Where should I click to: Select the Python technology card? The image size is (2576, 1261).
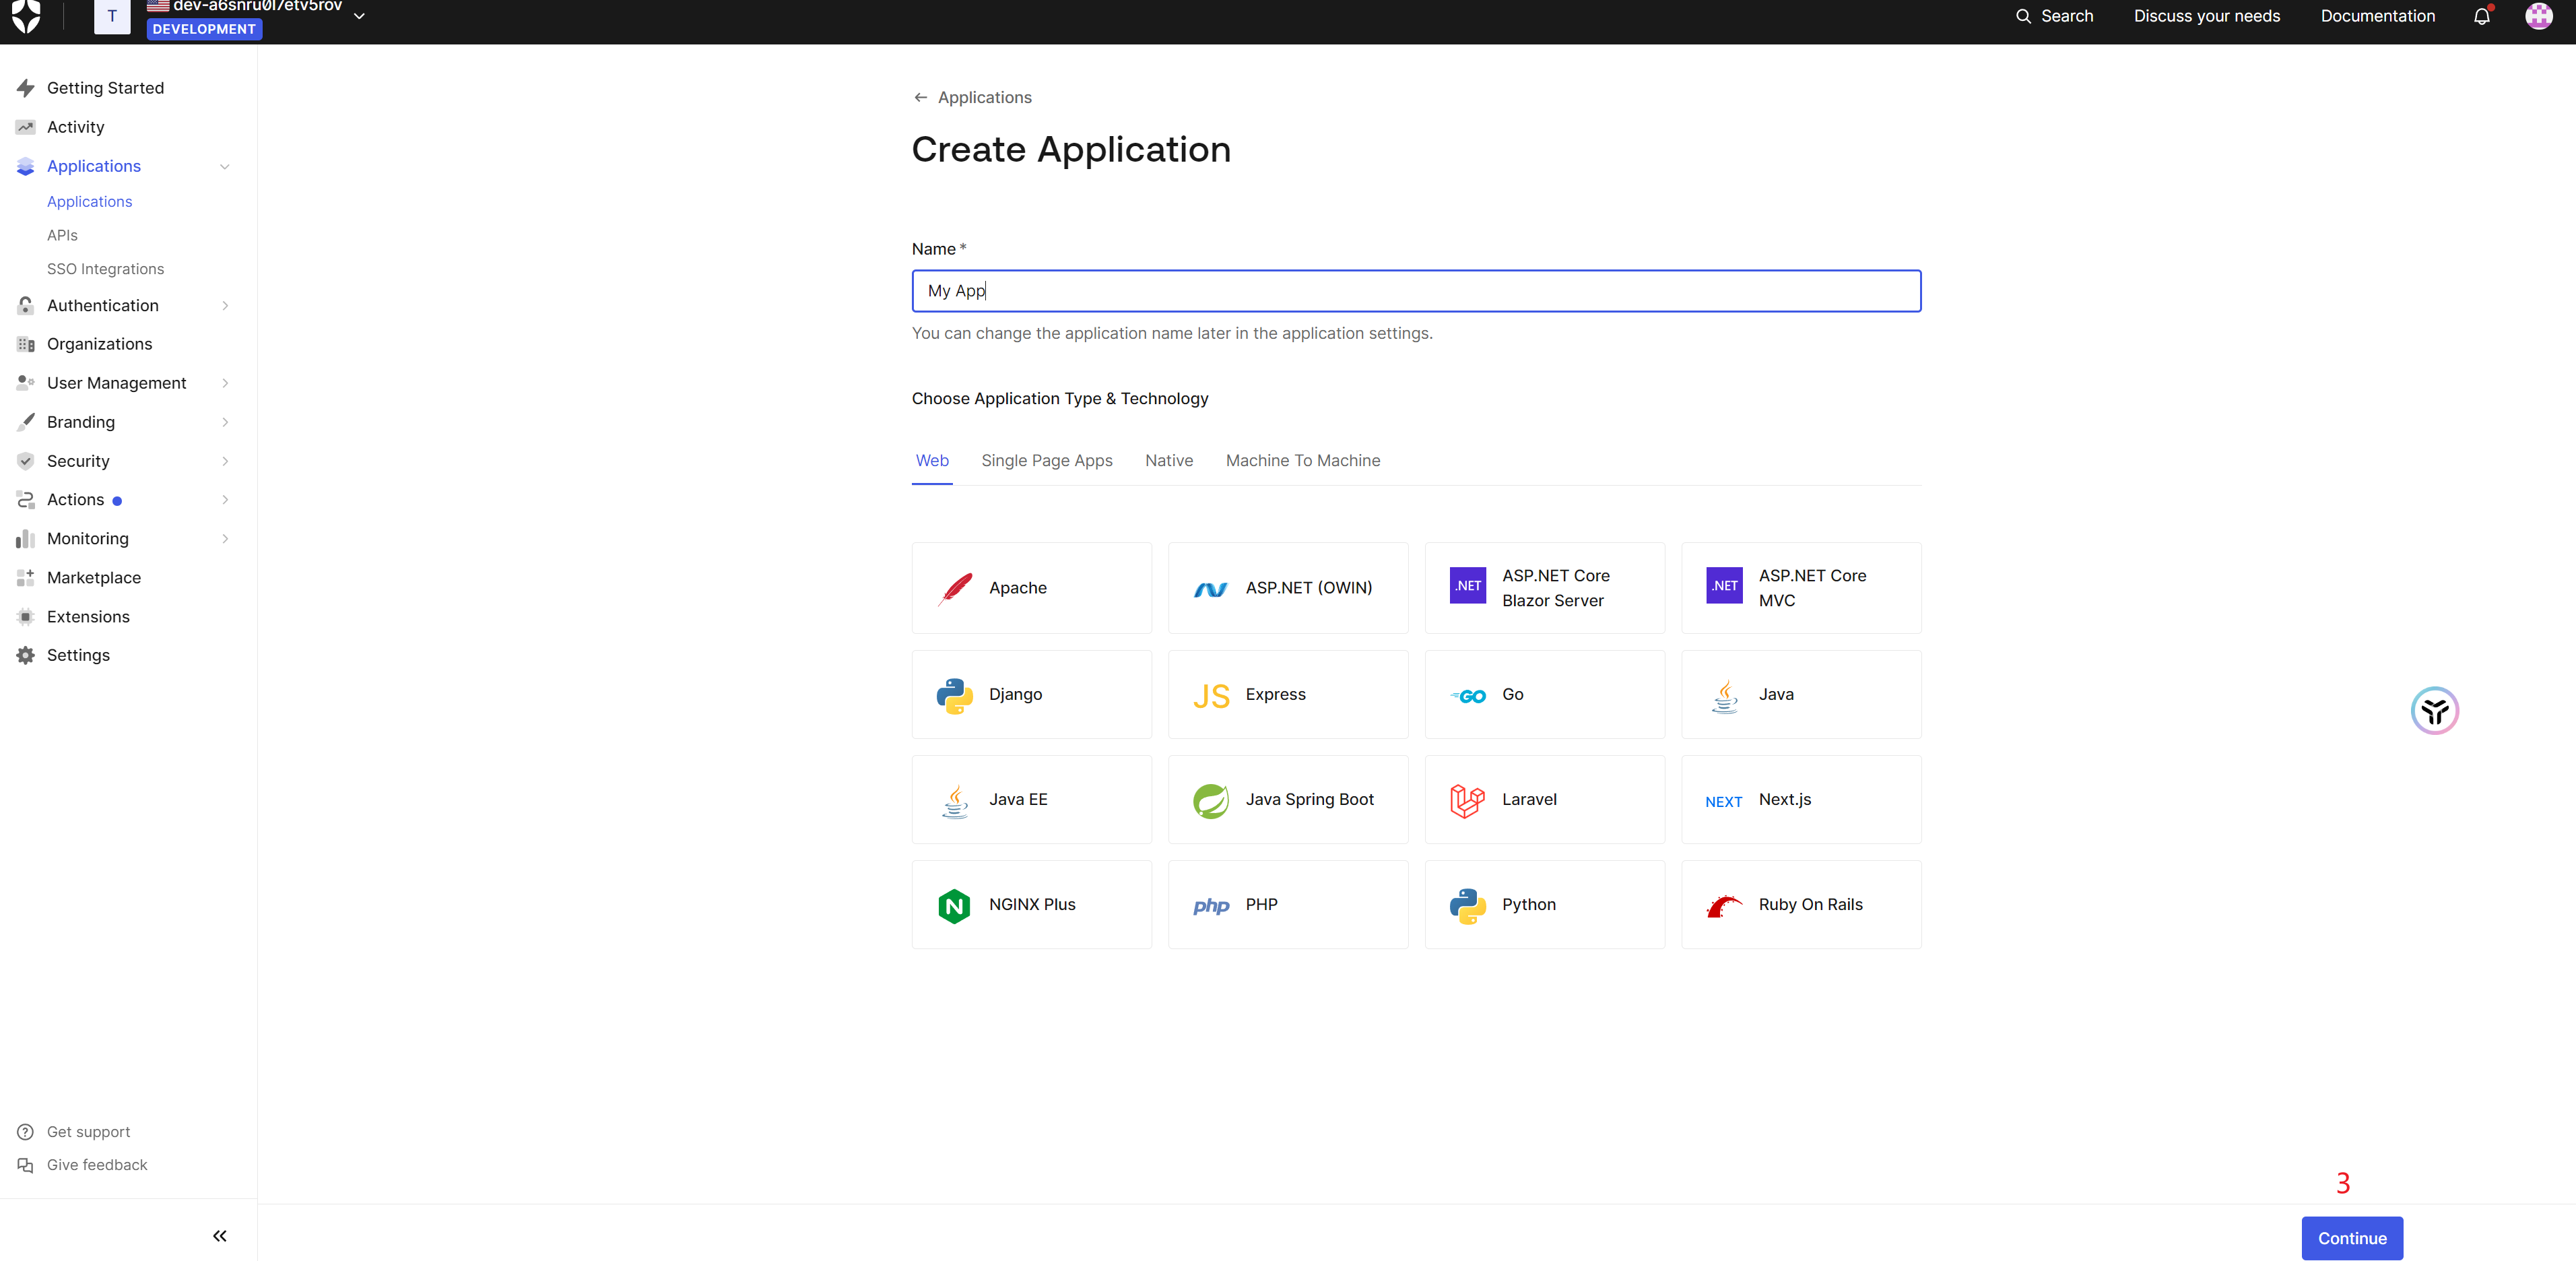coord(1544,904)
